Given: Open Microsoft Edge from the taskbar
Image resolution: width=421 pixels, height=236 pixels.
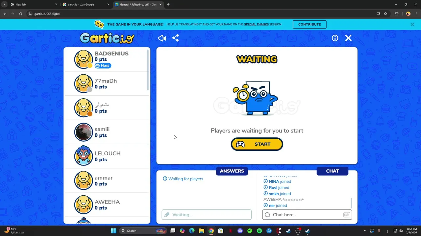Looking at the screenshot, I should (192, 231).
